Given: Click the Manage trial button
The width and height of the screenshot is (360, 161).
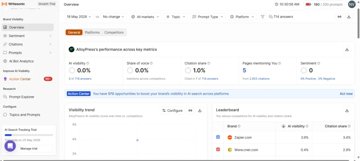Looking at the screenshot, I should click(x=29, y=149).
